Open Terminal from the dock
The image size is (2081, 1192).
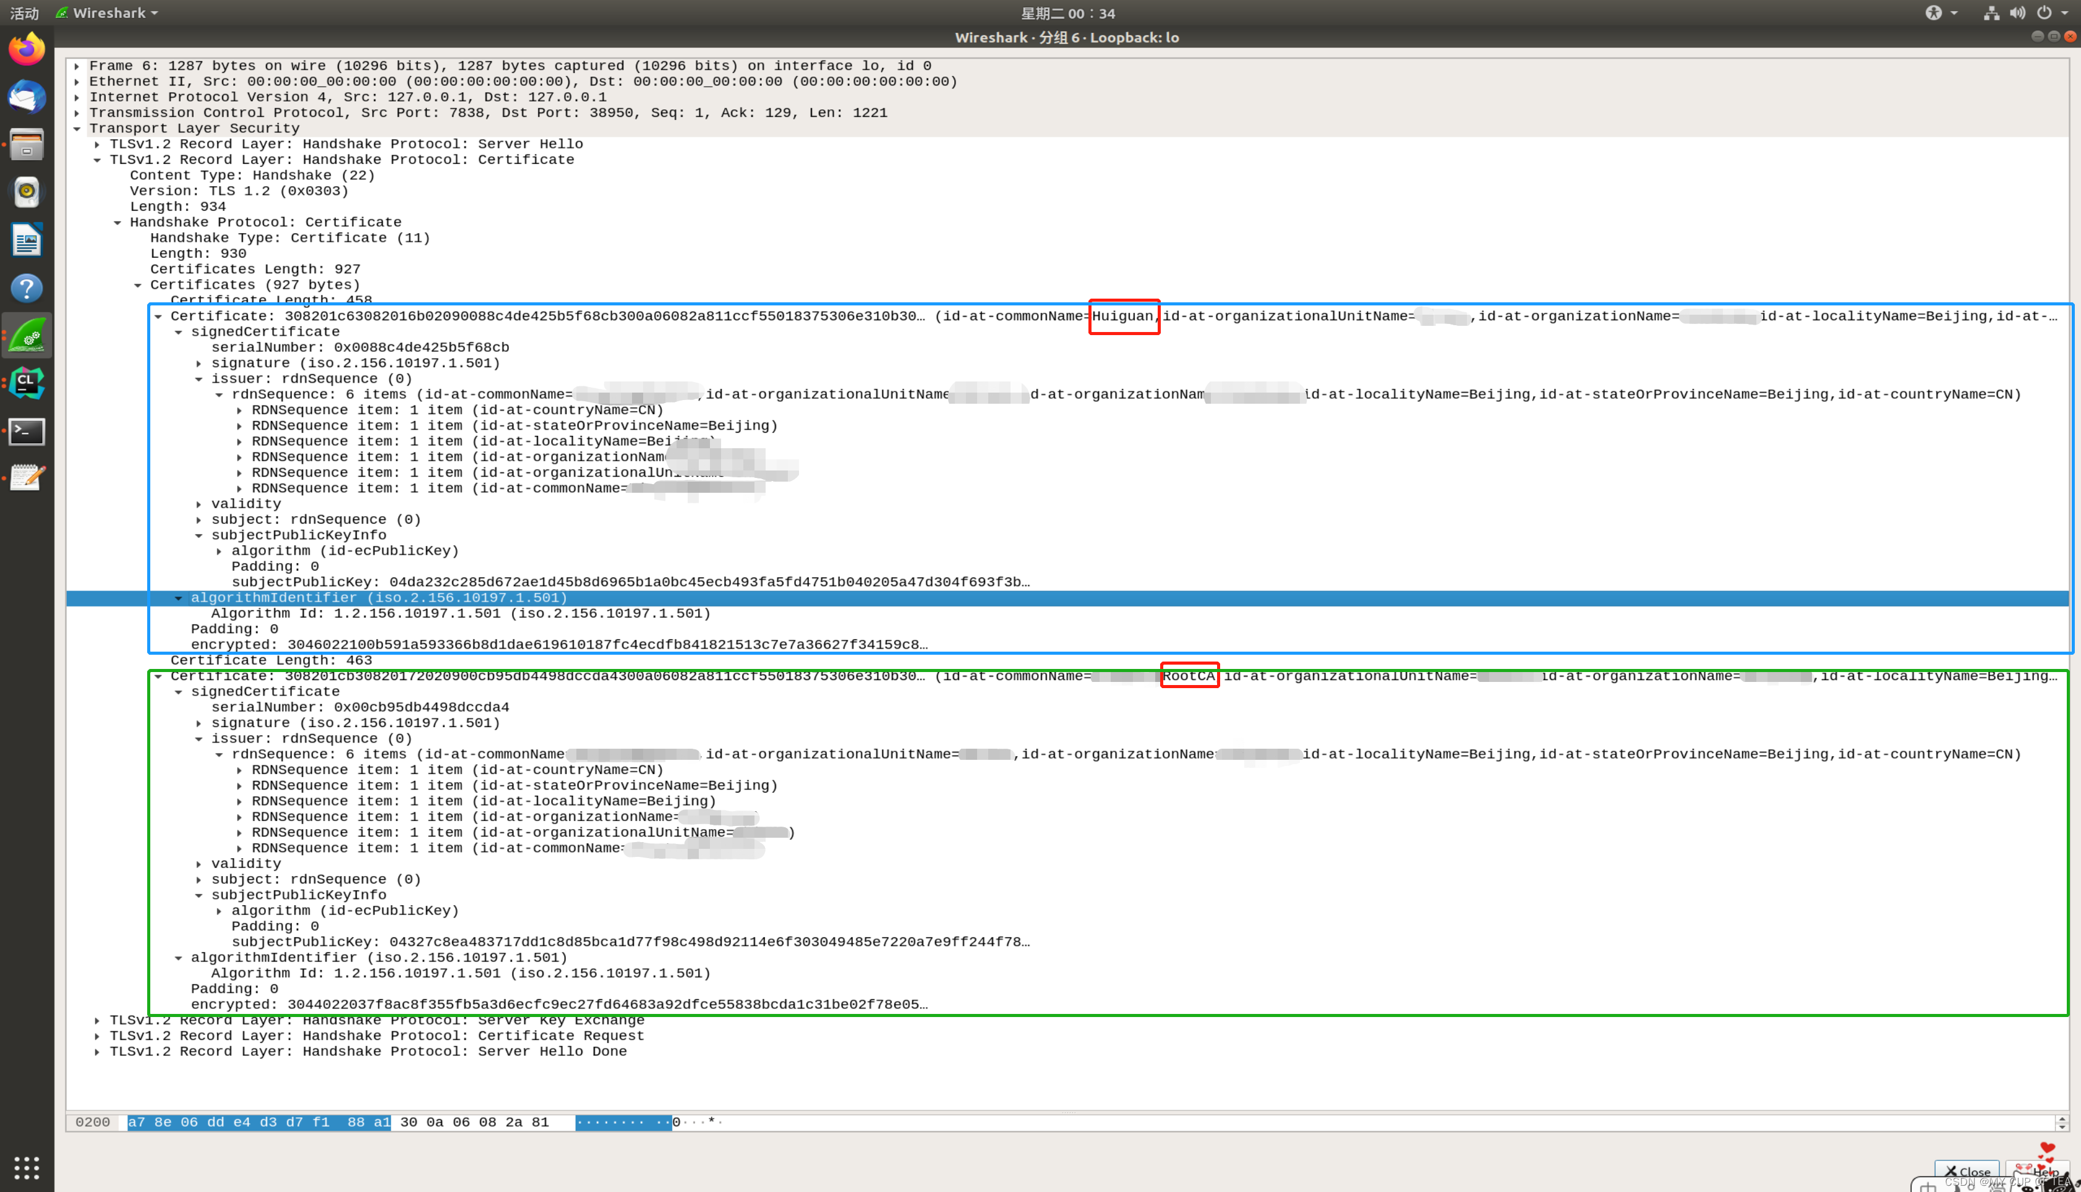(x=26, y=431)
